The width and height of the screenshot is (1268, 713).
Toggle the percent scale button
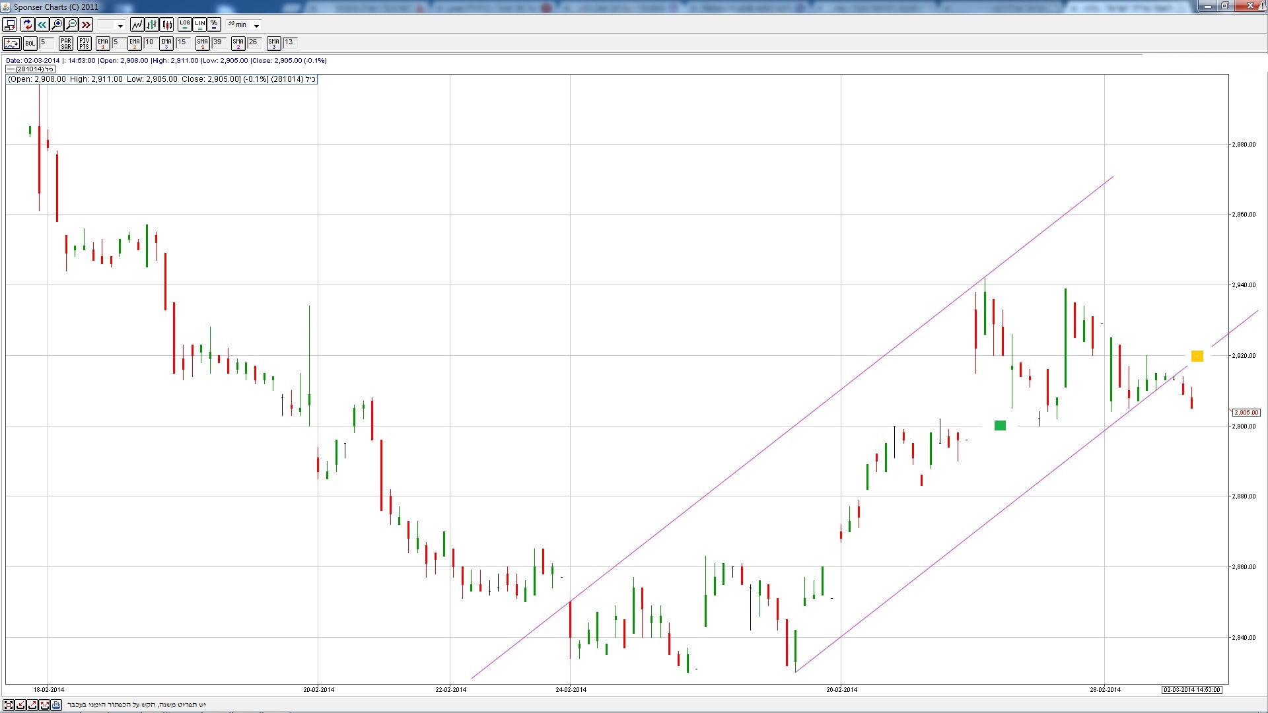[214, 24]
